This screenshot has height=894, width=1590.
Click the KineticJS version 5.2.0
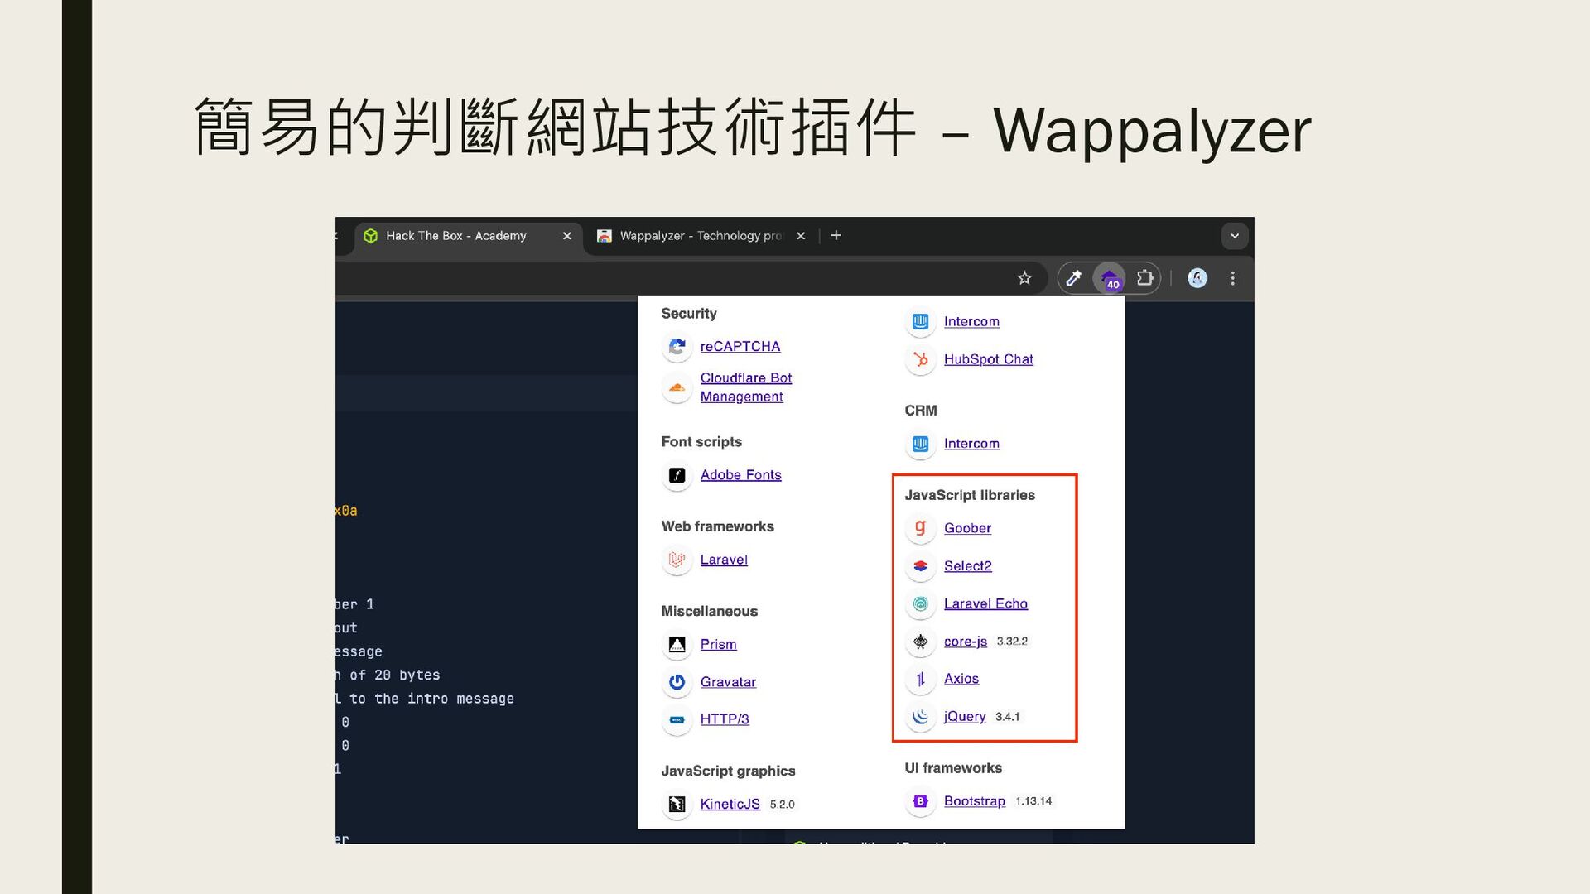pyautogui.click(x=782, y=805)
